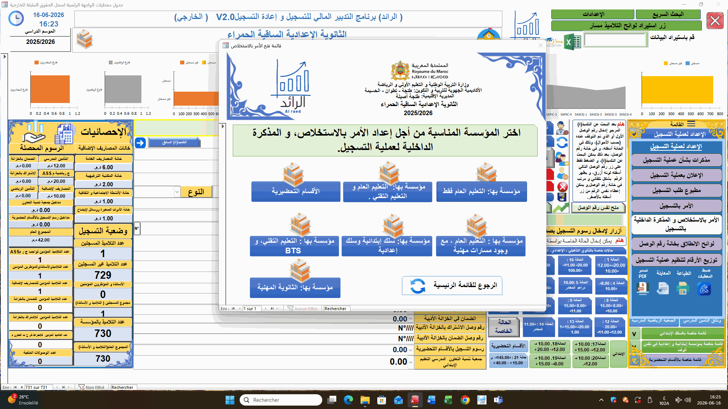728x409 pixels.
Task: Choose institution with التعليم العام و التعليم التقني
Action: [388, 191]
